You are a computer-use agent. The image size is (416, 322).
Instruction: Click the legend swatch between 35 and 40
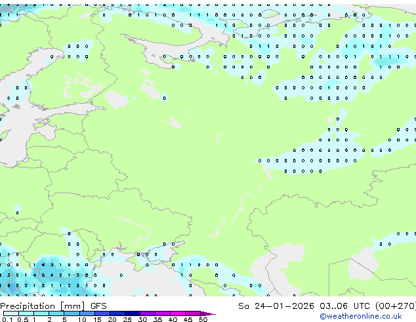[x=162, y=313]
